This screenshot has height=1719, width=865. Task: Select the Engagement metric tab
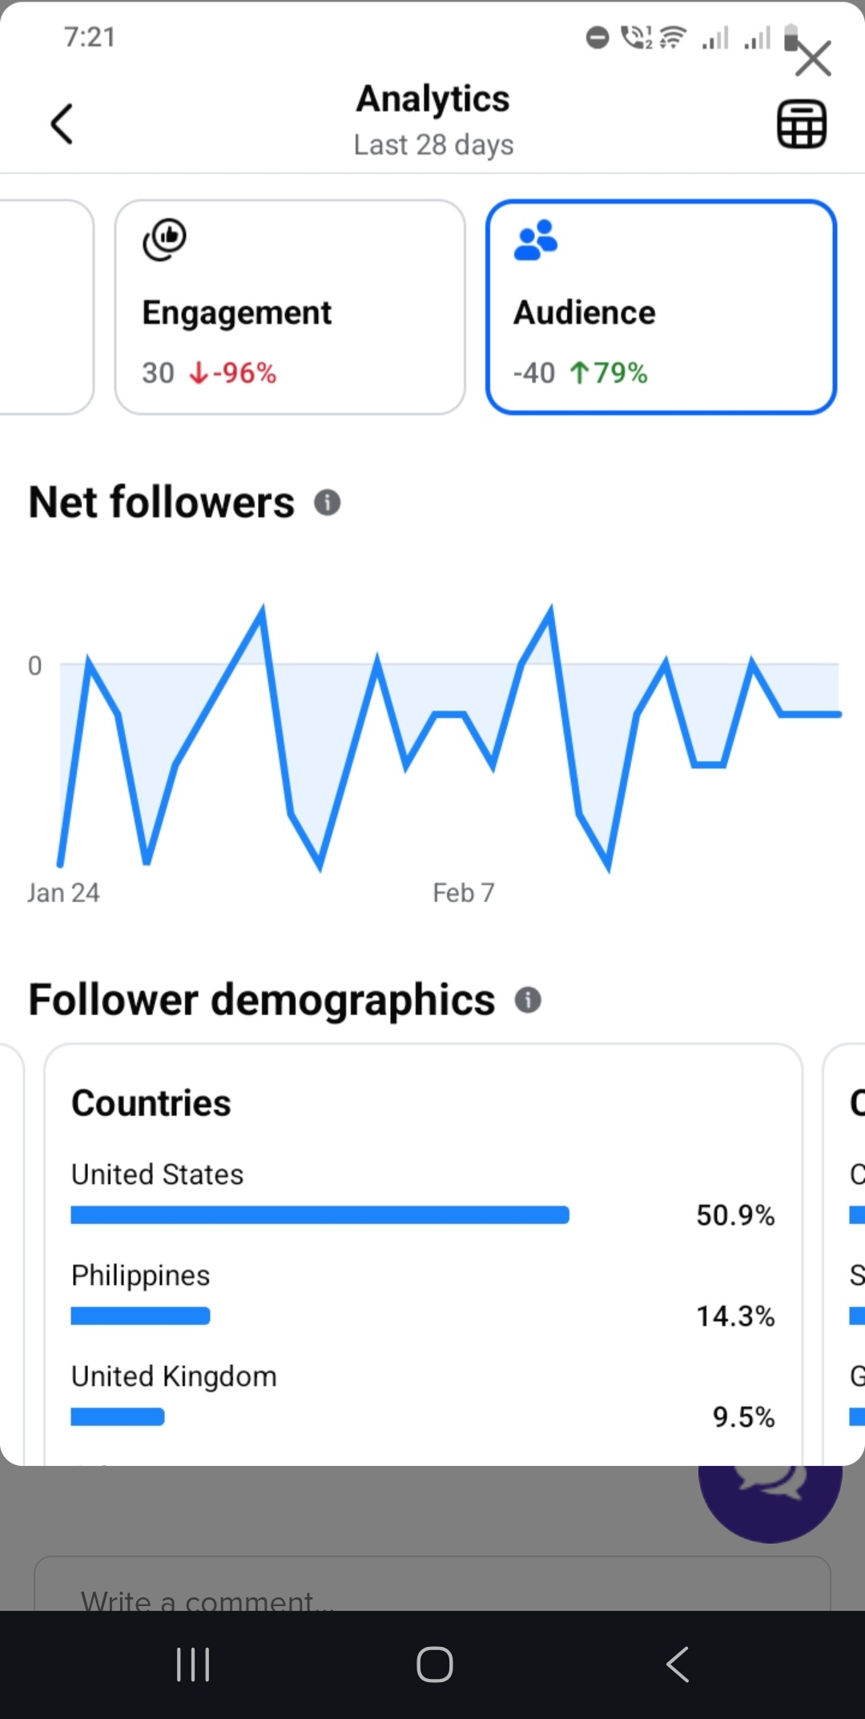290,307
